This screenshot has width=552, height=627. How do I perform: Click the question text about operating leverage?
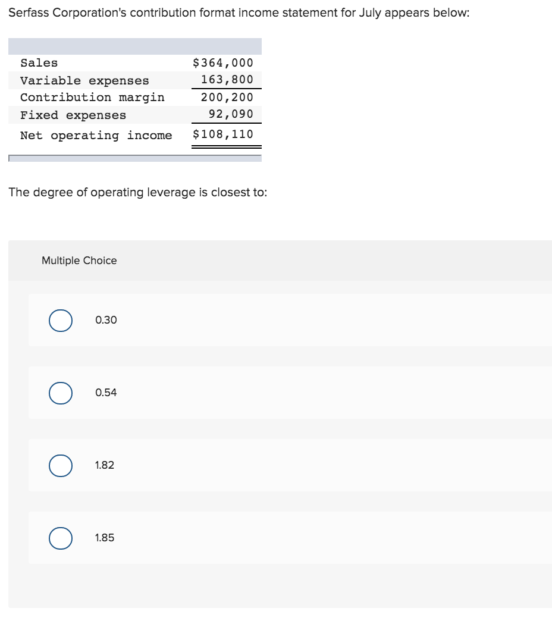(138, 192)
